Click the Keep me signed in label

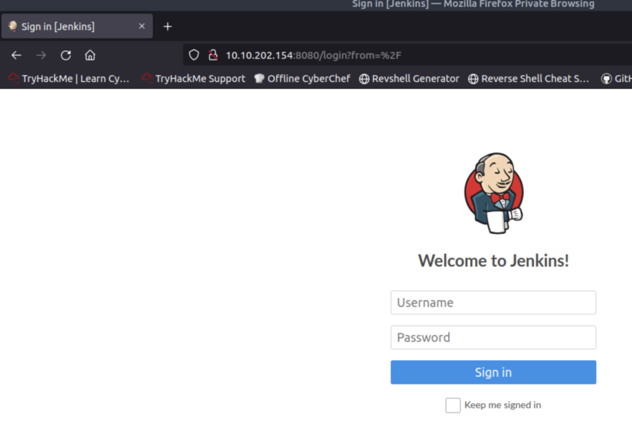coord(502,405)
